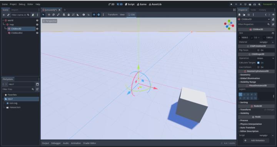
Task: Open the Shader Editor bottom panel
Action: pos(90,143)
